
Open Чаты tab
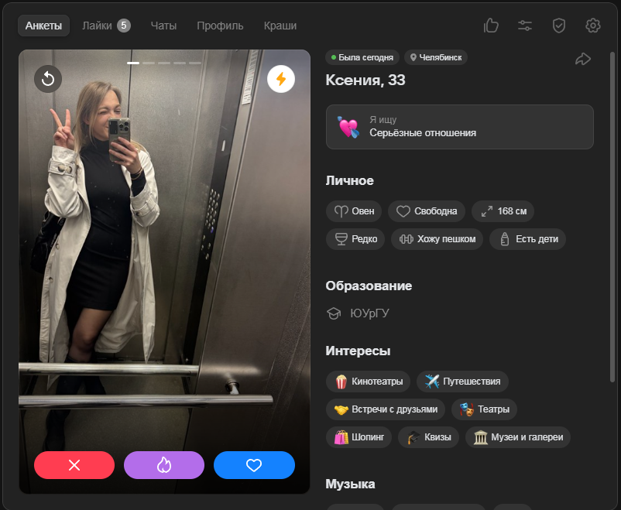[x=163, y=26]
